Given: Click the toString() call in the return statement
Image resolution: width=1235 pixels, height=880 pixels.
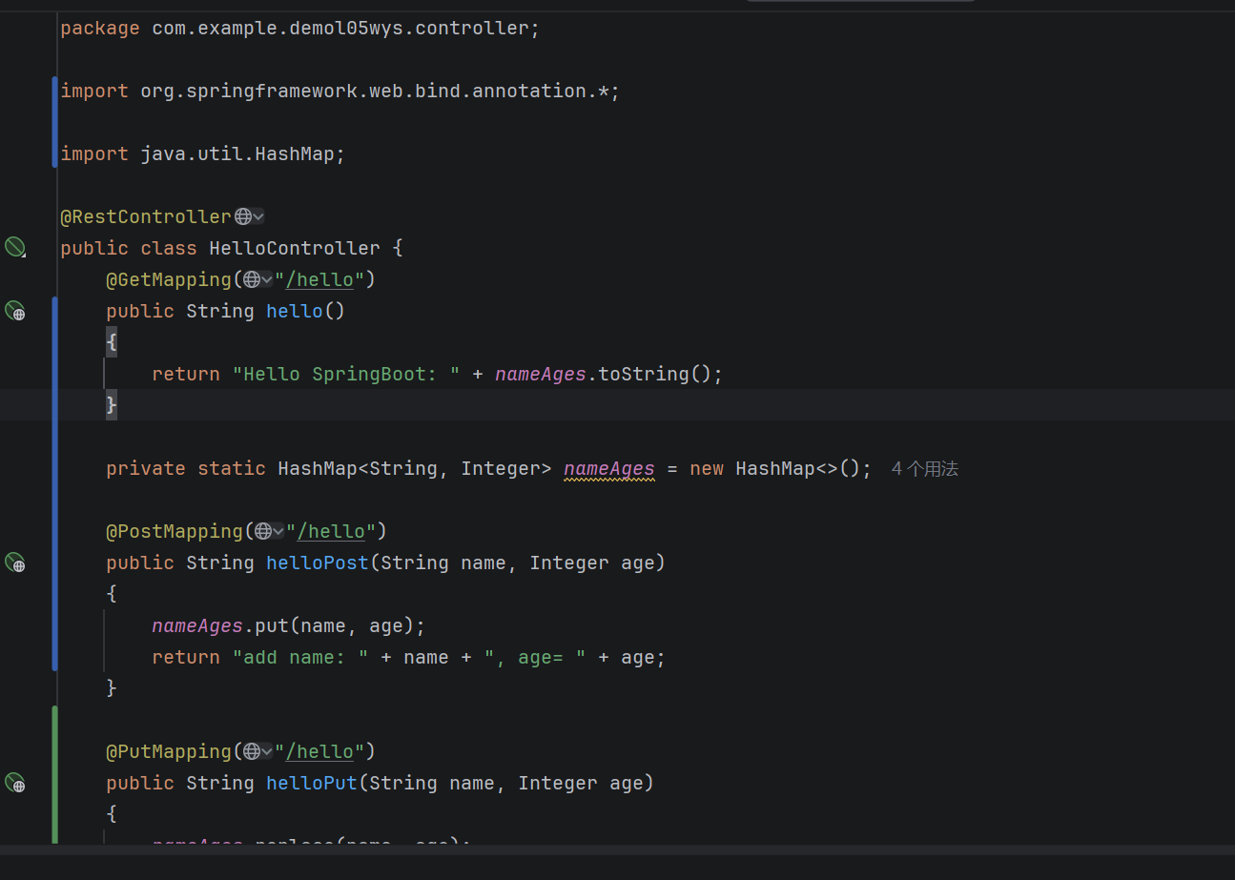Looking at the screenshot, I should [654, 374].
